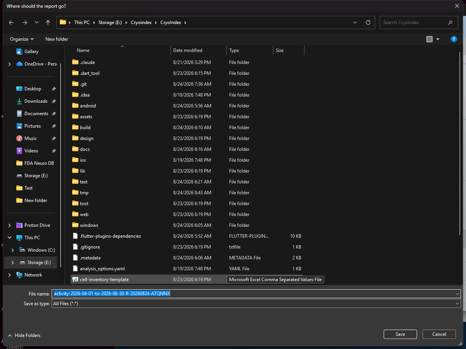This screenshot has height=349, width=466.
Task: Click the forward navigation arrow
Action: coord(25,22)
